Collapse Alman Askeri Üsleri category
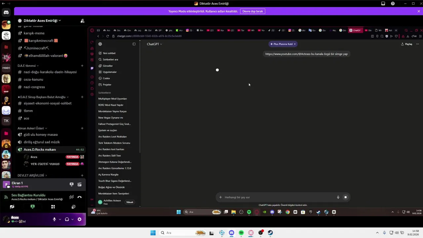 tap(32, 128)
